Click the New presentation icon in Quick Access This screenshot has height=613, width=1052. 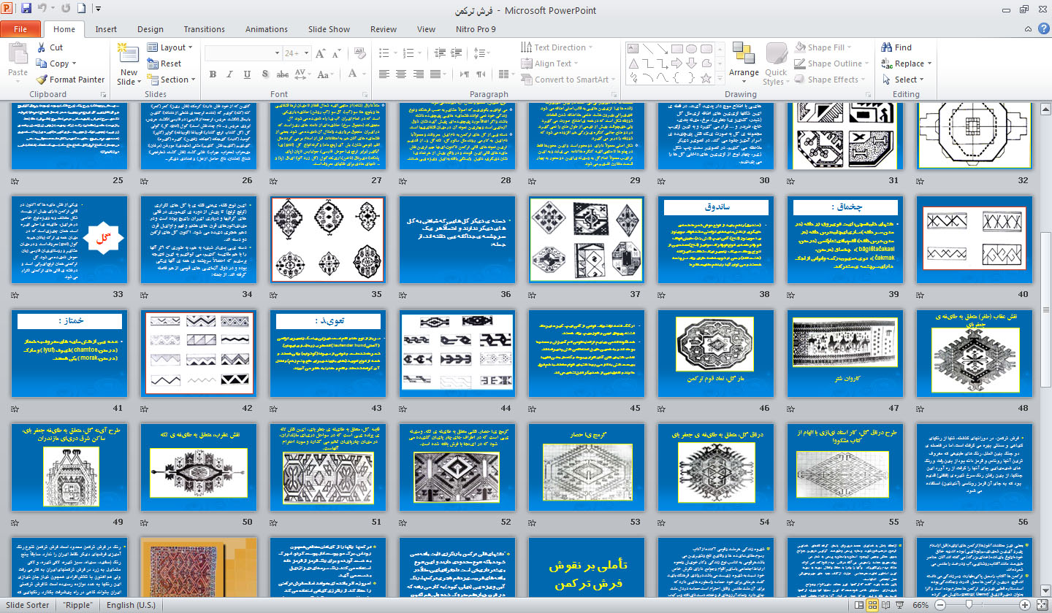[81, 9]
